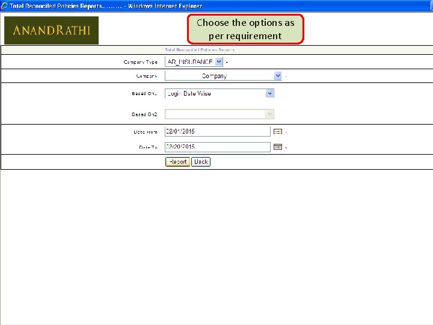Expand the Company dropdown list
This screenshot has width=433, height=325.
pos(223,76)
